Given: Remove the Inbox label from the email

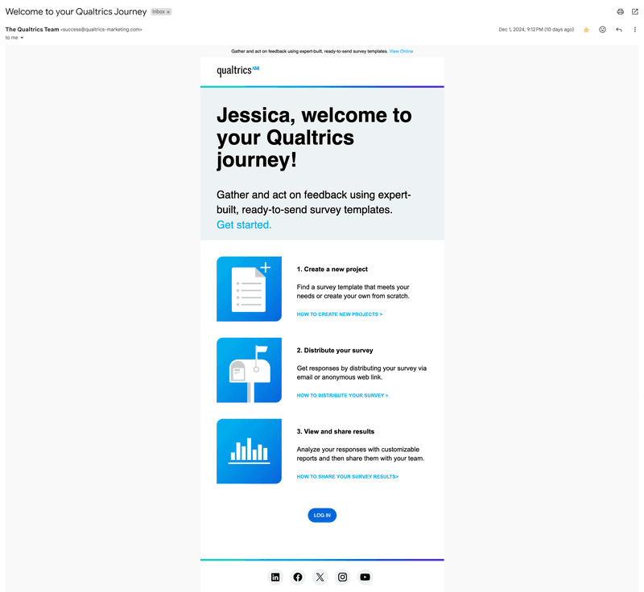Looking at the screenshot, I should [168, 12].
